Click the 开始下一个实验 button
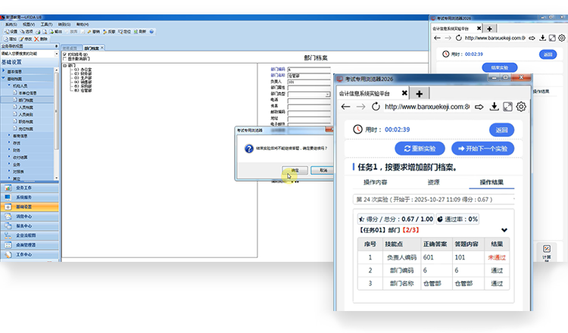This screenshot has height=333, width=568. click(482, 148)
